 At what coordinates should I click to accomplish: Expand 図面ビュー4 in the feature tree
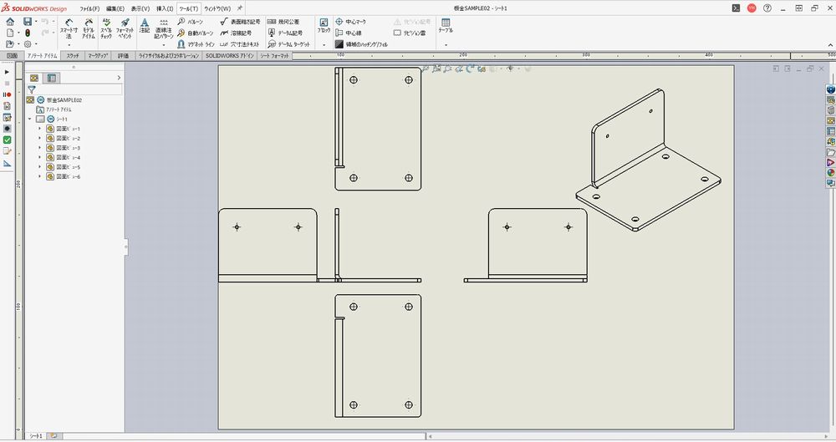39,157
